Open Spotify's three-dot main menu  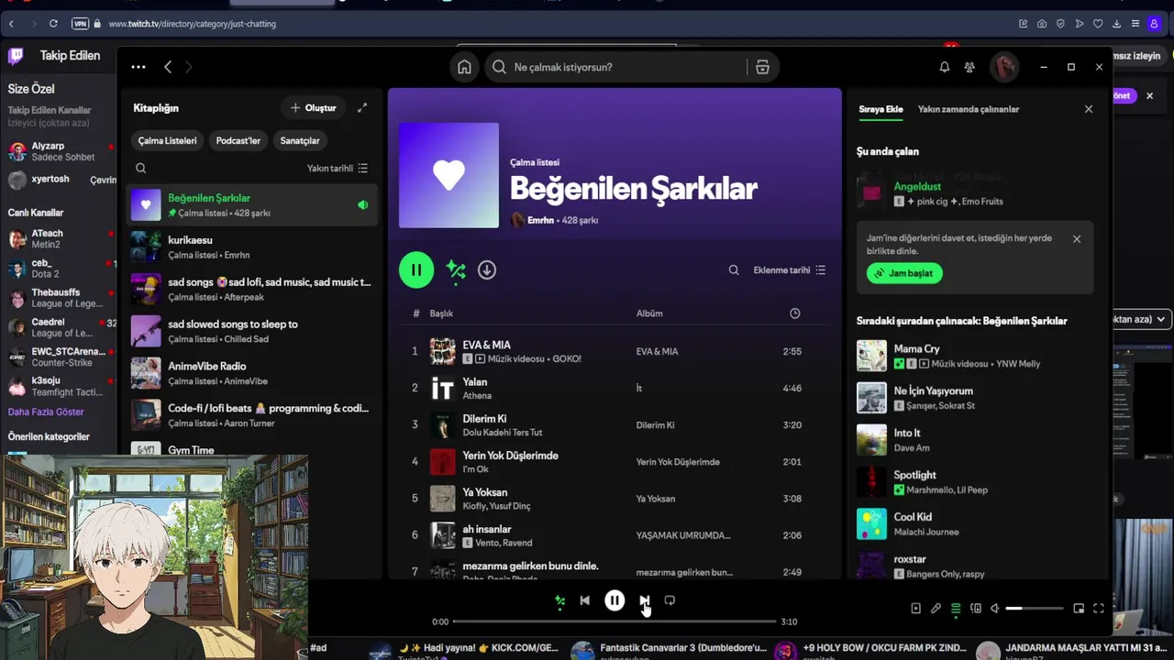point(138,67)
